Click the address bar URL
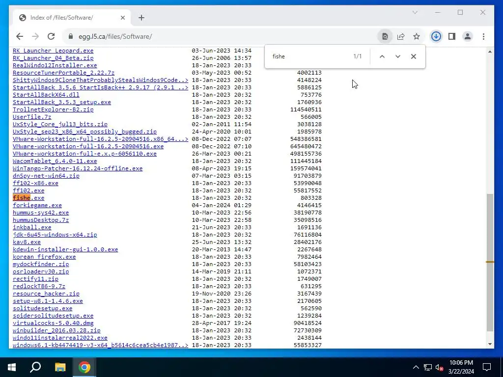The height and width of the screenshot is (377, 503). click(x=115, y=36)
